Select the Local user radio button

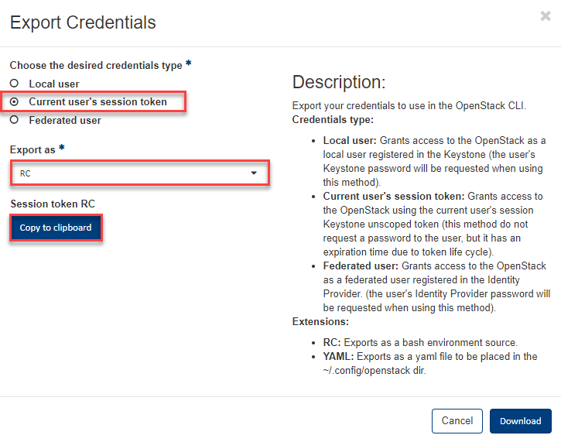click(13, 84)
